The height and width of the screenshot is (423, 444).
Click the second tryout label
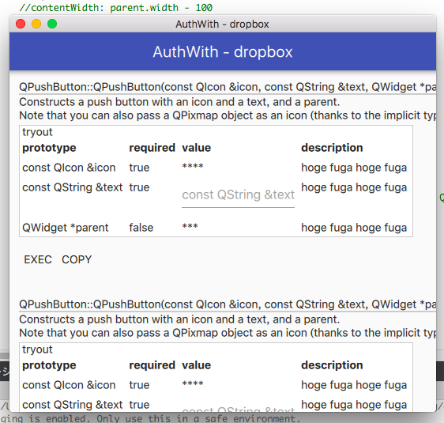[37, 349]
